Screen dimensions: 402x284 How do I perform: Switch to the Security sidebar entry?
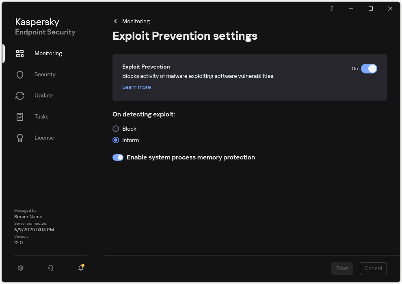tap(45, 74)
